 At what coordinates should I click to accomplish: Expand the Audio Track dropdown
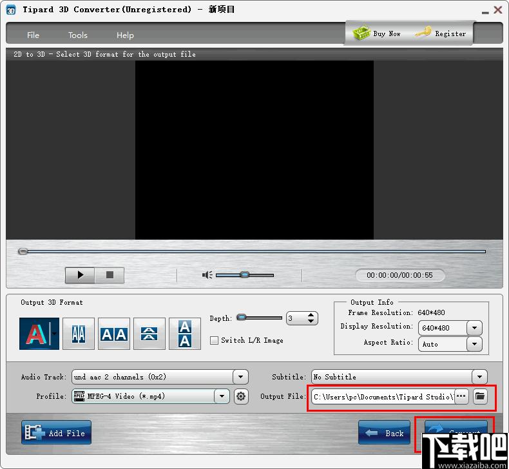pos(240,377)
